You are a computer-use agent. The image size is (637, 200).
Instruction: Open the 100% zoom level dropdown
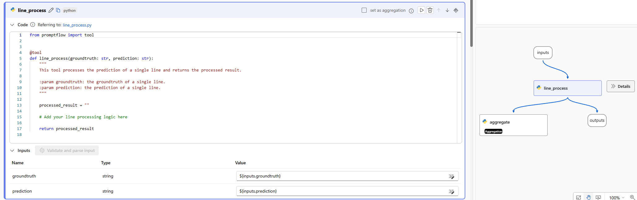[x=617, y=198]
